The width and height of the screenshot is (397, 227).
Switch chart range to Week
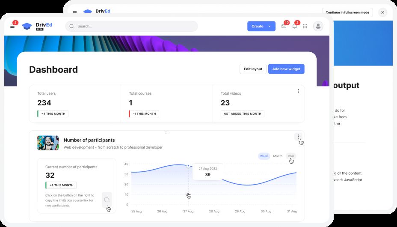pyautogui.click(x=264, y=156)
